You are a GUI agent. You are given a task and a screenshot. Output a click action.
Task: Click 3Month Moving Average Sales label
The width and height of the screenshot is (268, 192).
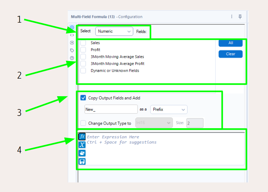coord(117,57)
